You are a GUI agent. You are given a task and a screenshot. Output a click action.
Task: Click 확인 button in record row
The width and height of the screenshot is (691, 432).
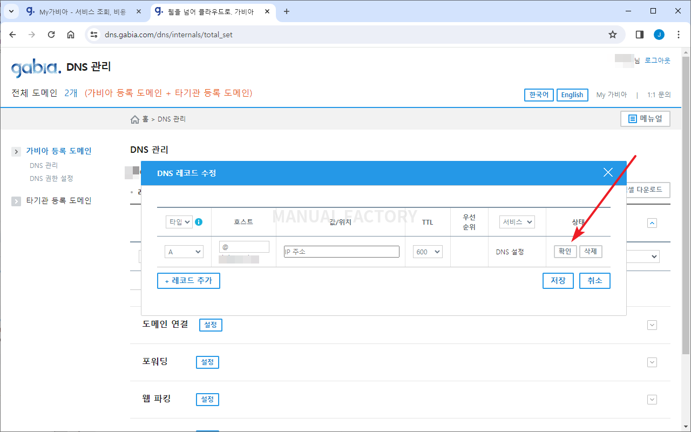(x=565, y=252)
